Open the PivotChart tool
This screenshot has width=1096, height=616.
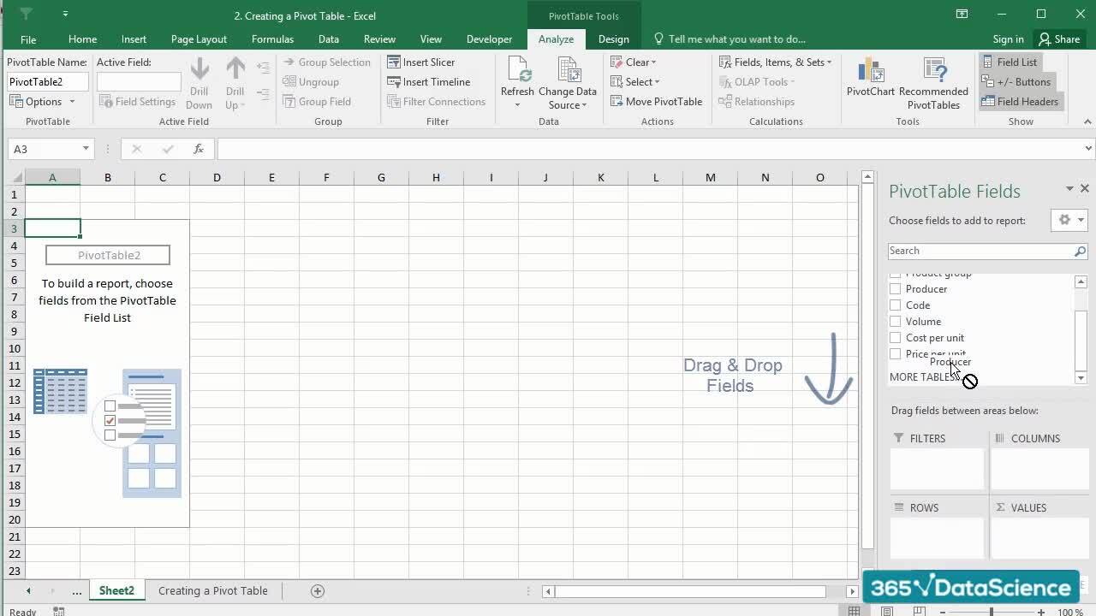point(870,78)
